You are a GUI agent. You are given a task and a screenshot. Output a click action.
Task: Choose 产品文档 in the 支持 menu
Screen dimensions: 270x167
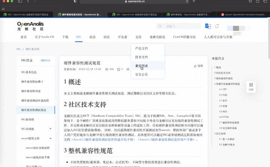tap(141, 49)
